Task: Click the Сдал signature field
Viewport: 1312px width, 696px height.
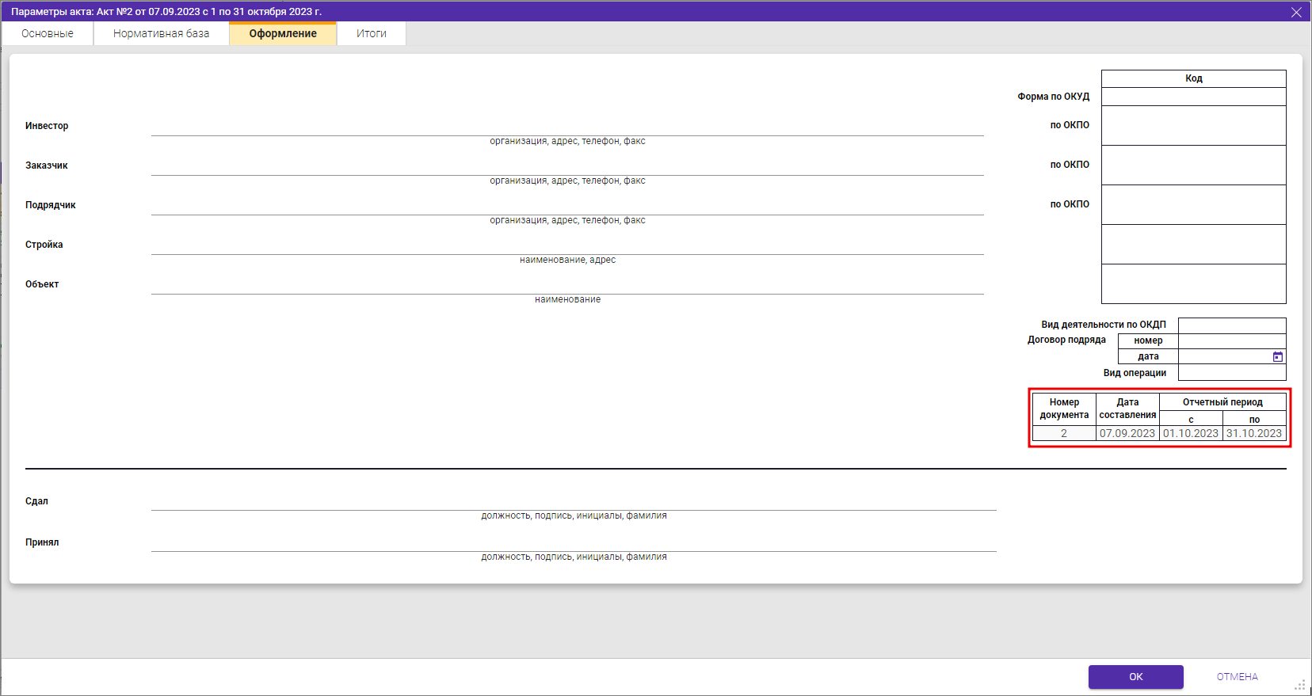Action: click(574, 501)
